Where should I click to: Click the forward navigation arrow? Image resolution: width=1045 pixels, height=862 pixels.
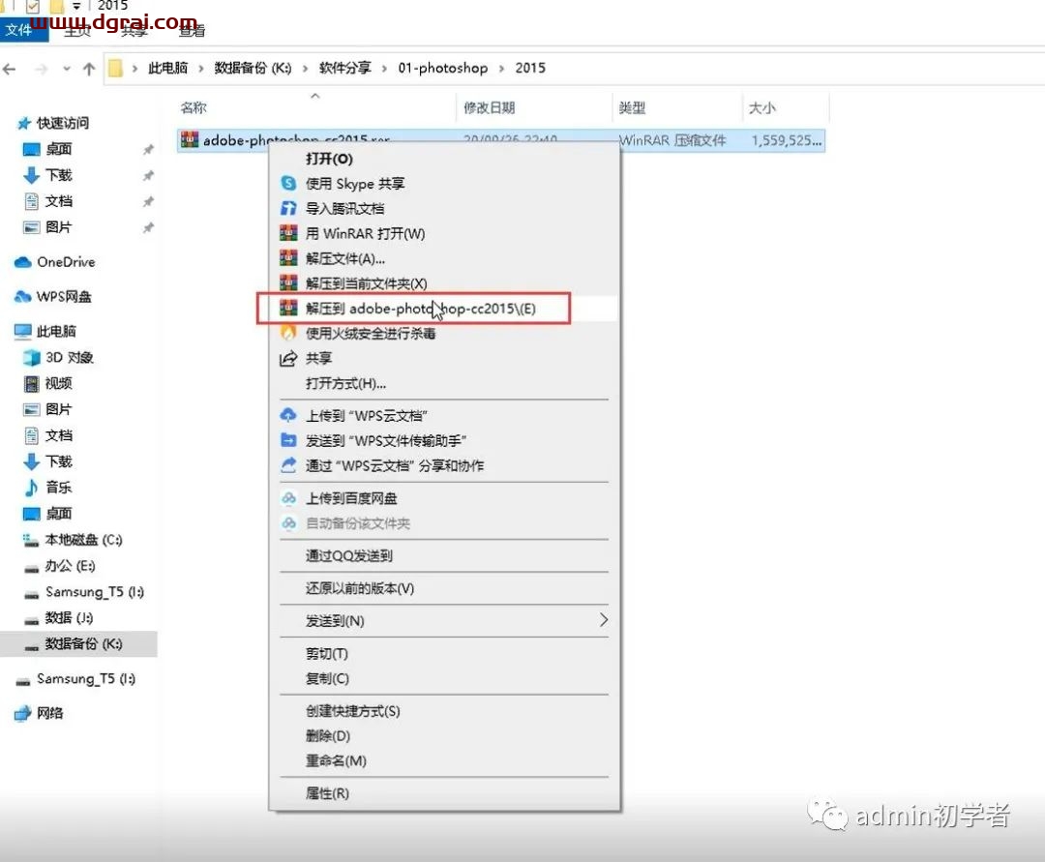coord(42,69)
